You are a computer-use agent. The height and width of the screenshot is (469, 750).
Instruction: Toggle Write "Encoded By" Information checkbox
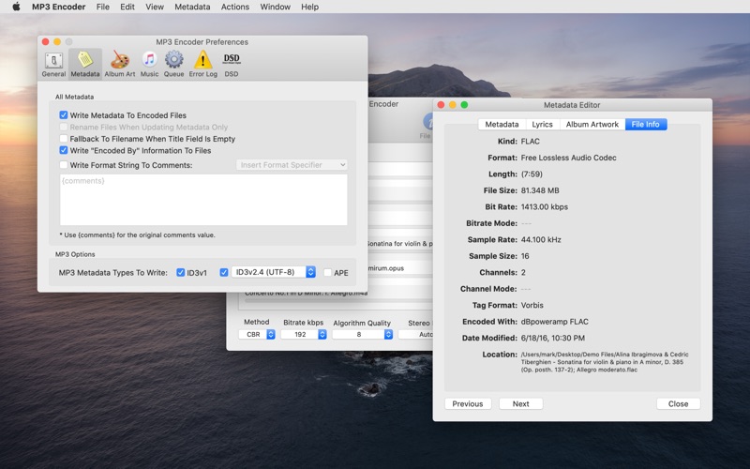pos(64,150)
